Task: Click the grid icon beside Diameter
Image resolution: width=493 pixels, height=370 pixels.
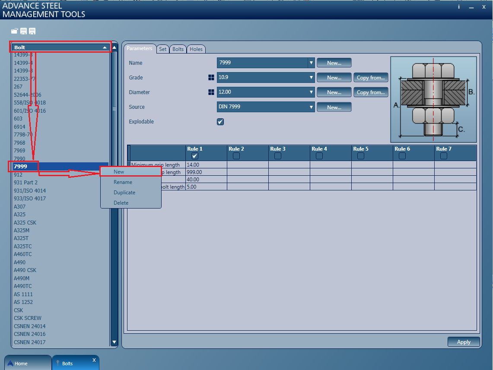Action: click(211, 92)
